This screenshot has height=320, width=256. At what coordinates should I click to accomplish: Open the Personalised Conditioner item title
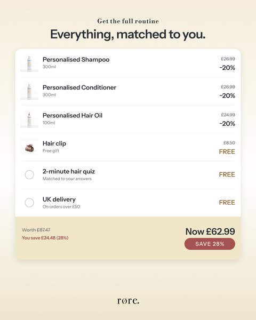point(79,87)
